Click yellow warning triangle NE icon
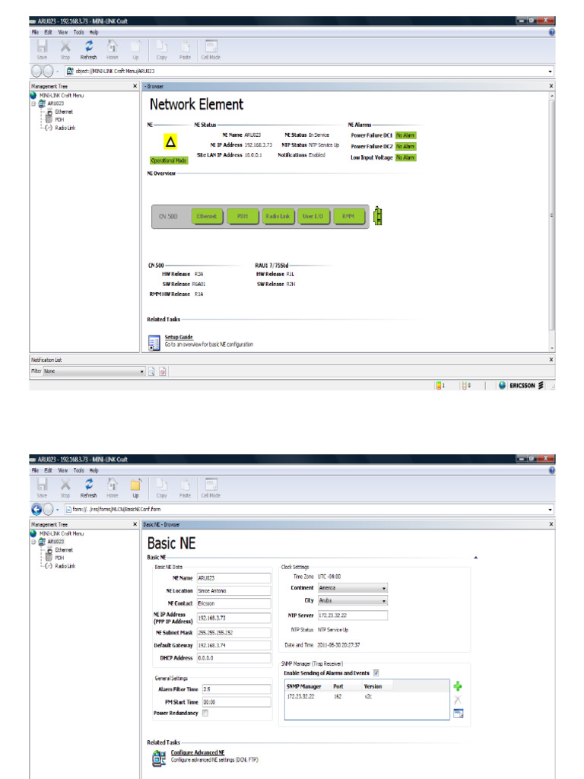This screenshot has height=779, width=584. [170, 142]
